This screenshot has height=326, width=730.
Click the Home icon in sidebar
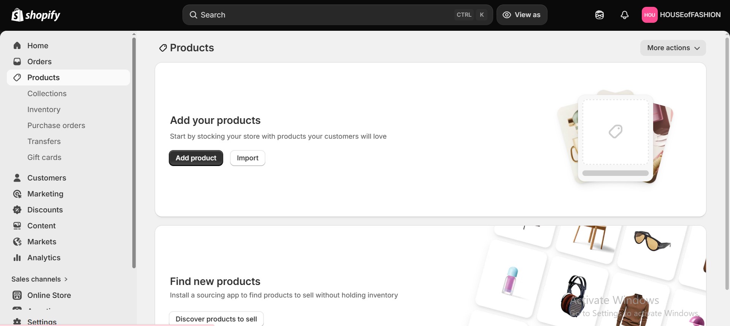[17, 46]
